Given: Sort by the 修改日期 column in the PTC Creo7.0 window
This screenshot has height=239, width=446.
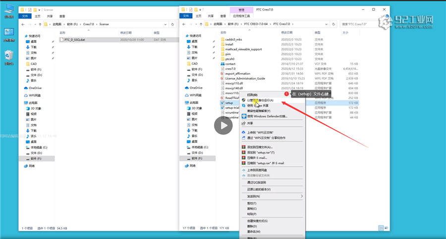Looking at the screenshot, I should [287, 33].
